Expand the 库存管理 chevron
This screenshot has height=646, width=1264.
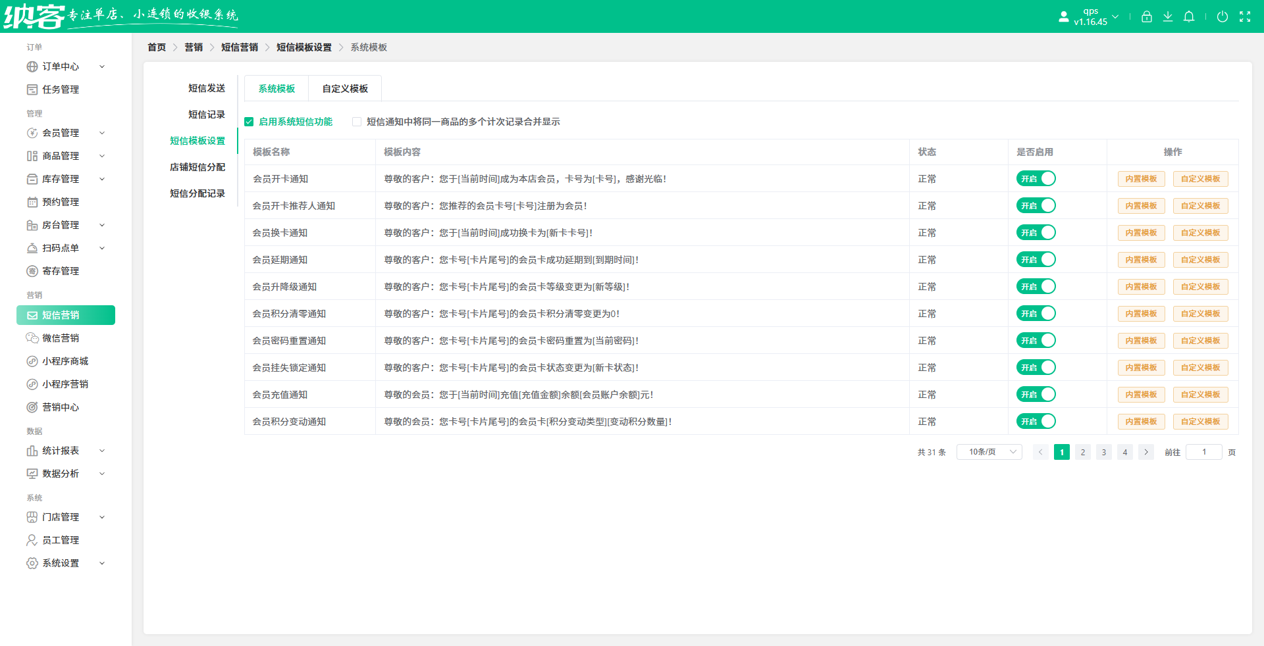[102, 179]
